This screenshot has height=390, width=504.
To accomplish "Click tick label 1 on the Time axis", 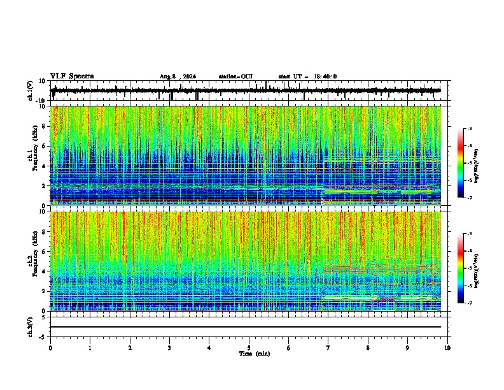I will [x=90, y=348].
